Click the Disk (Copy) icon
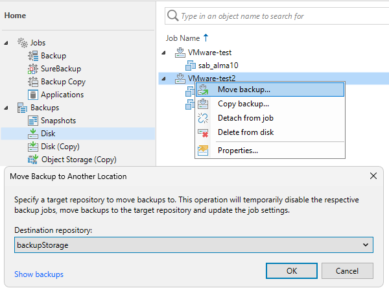This screenshot has width=389, height=288. (x=33, y=147)
